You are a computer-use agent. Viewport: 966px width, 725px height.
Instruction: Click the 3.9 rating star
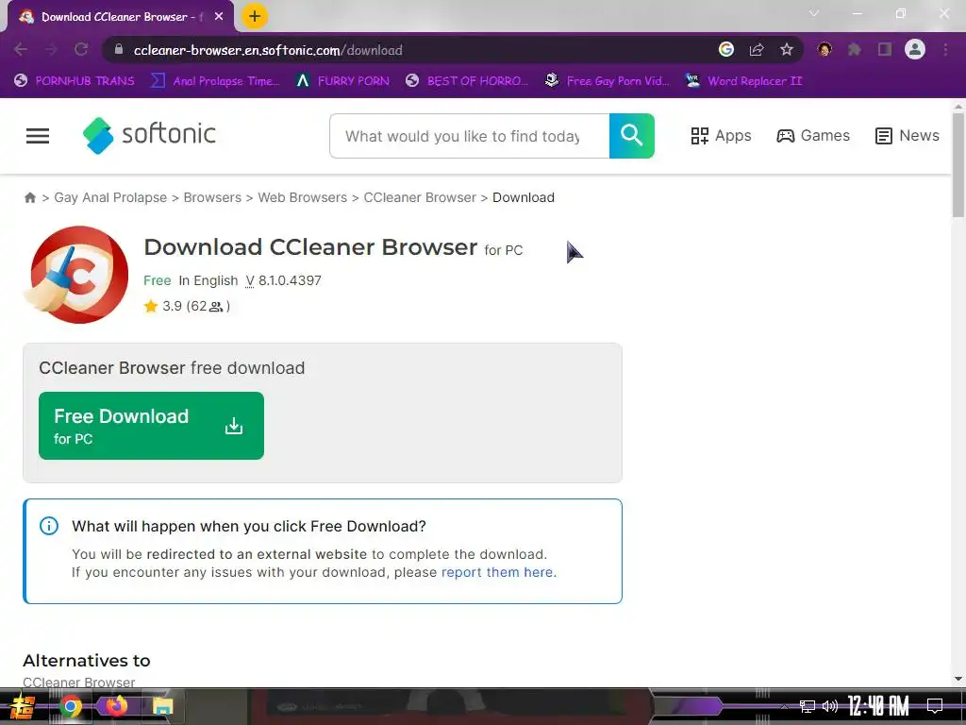point(151,307)
